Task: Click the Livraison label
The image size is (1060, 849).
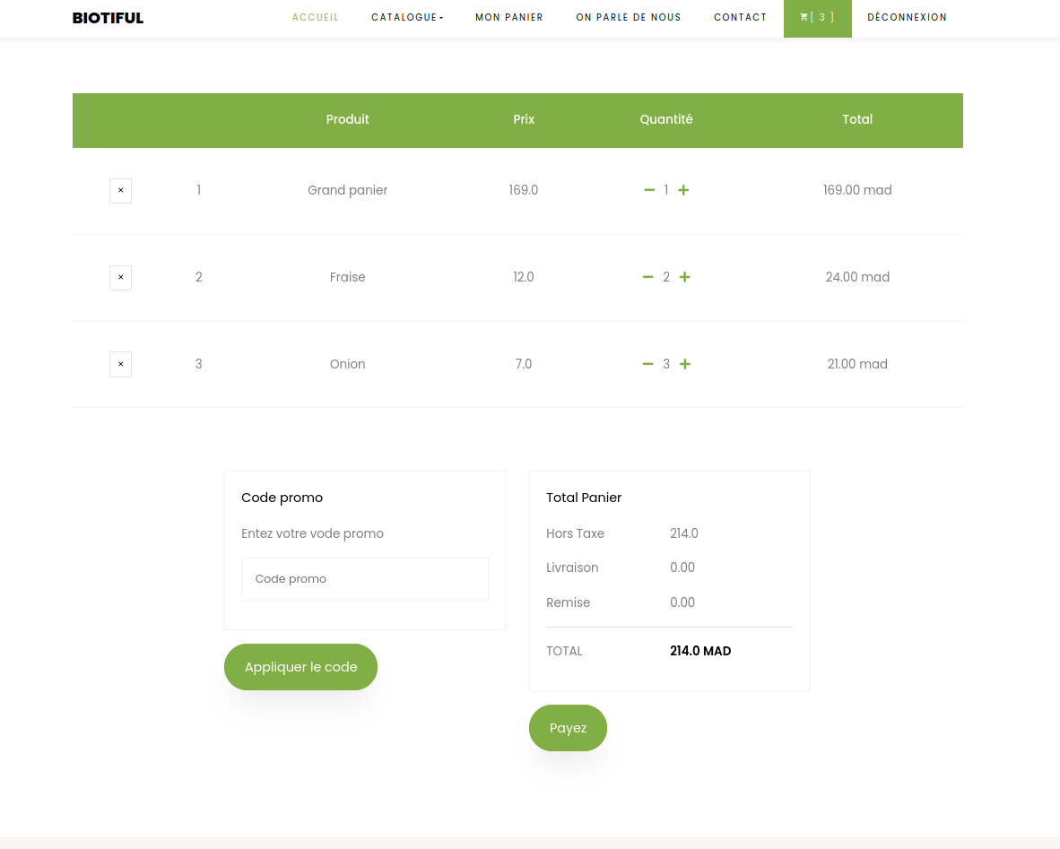Action: pos(572,567)
